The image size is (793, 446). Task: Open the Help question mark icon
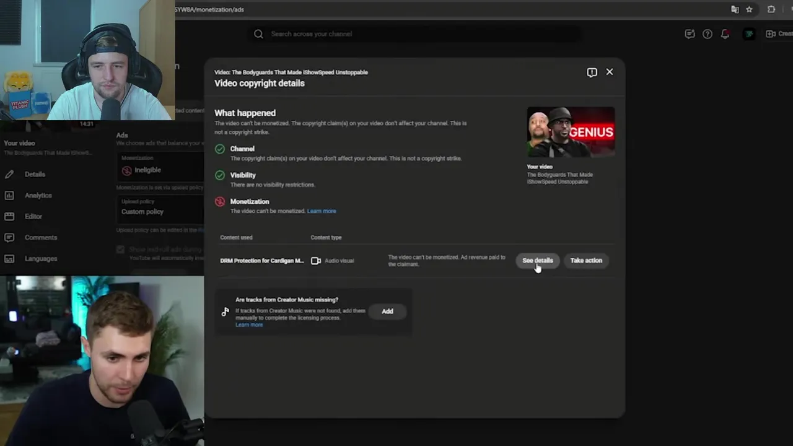707,34
